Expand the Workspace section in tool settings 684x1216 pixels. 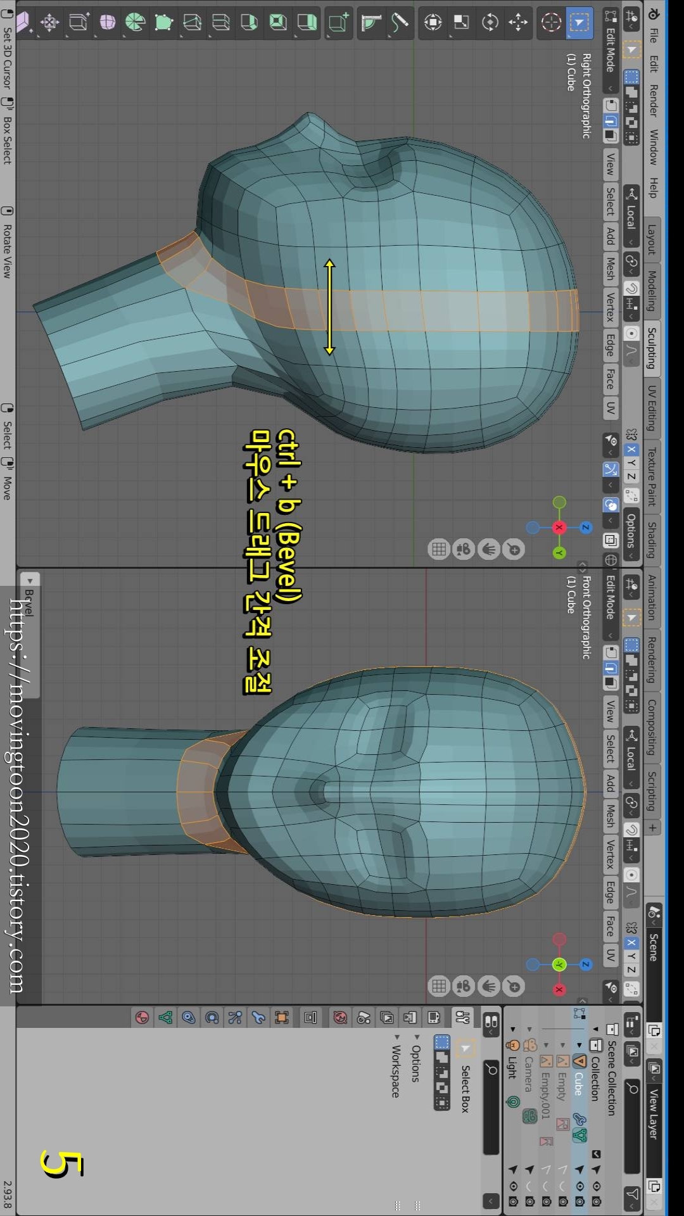click(396, 1066)
